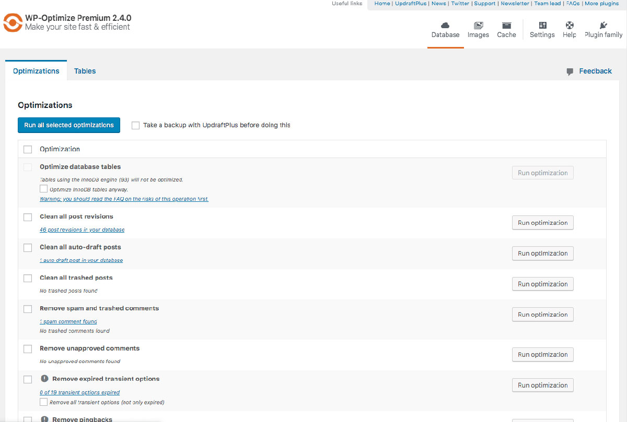Check Clean all trashed posts
Image resolution: width=627 pixels, height=422 pixels.
(x=28, y=279)
